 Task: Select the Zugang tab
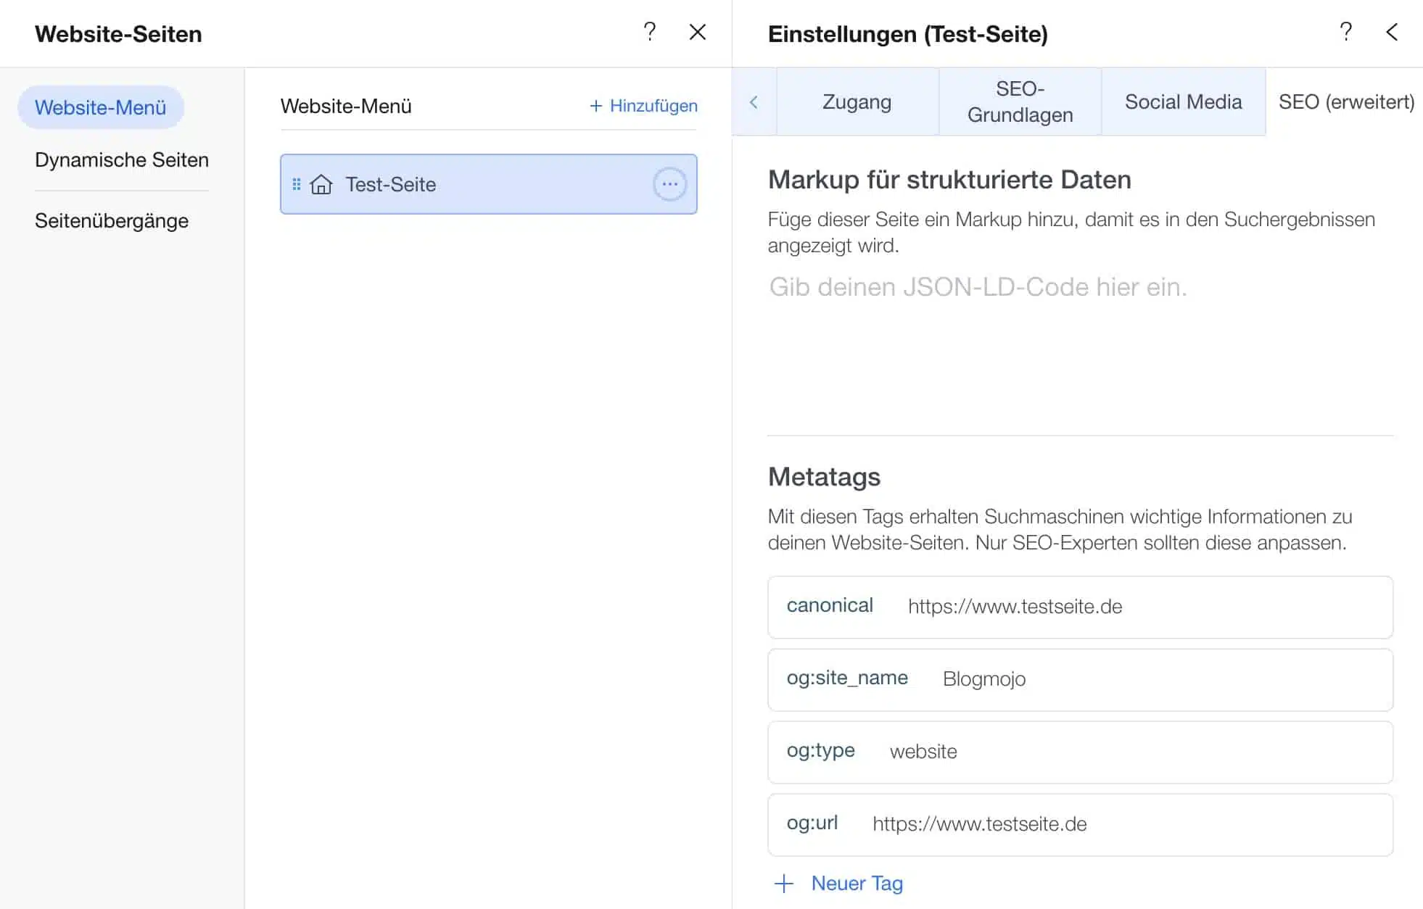click(857, 101)
